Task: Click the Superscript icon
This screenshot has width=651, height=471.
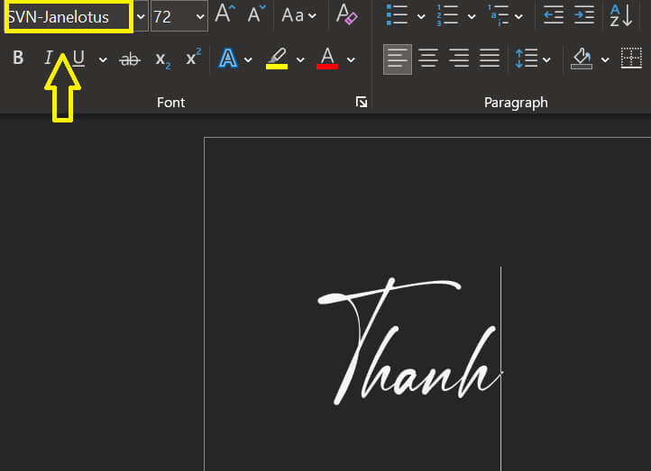Action: 193,59
